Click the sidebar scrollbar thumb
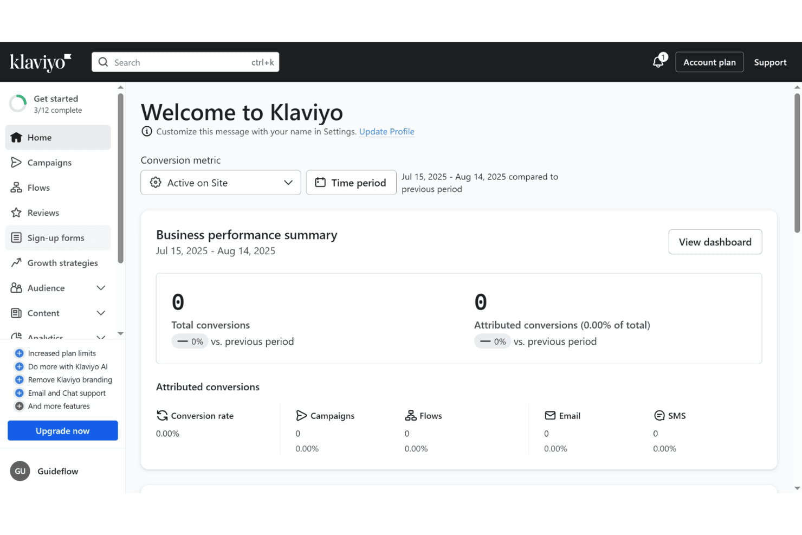 (x=120, y=178)
